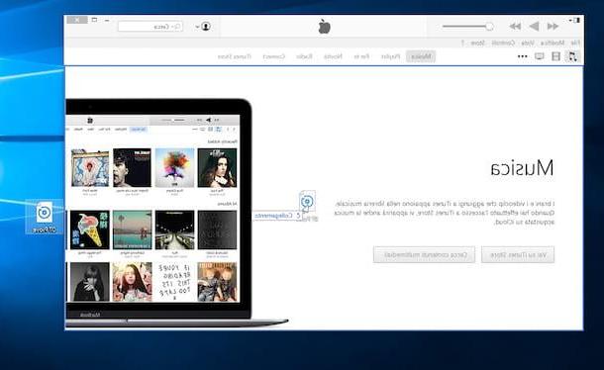604x370 pixels.
Task: Open the Controlli menu
Action: (503, 43)
